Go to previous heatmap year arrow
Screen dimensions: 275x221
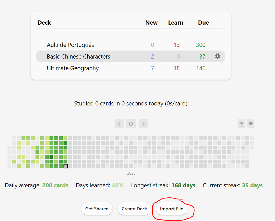[x=119, y=123]
